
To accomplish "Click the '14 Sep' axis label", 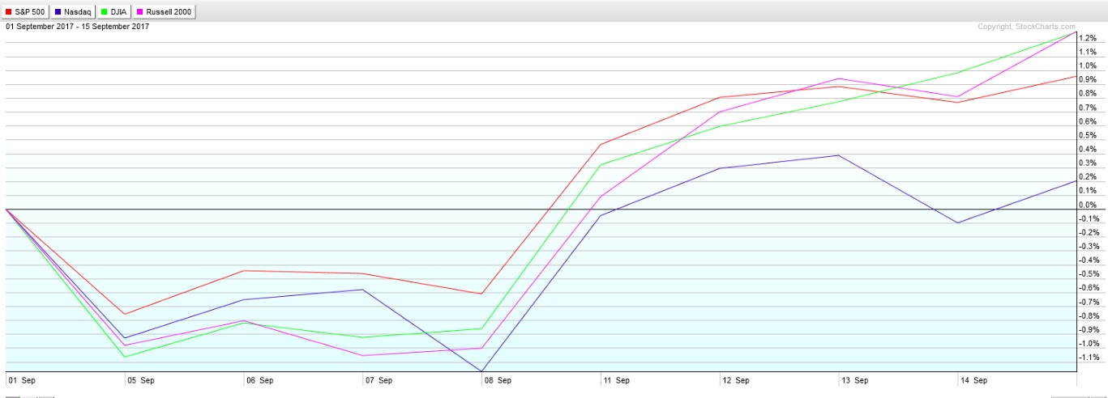I will (x=973, y=379).
